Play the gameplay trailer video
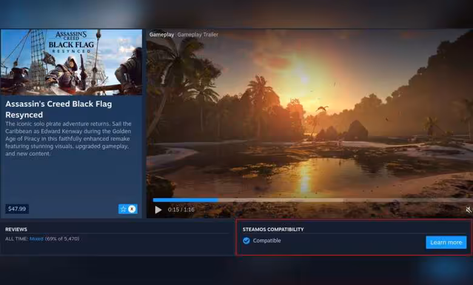The height and width of the screenshot is (285, 473). [158, 210]
